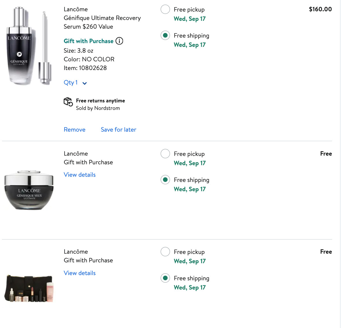The width and height of the screenshot is (341, 328).
Task: Click the green Gift with Purchase label
Action: (x=89, y=41)
